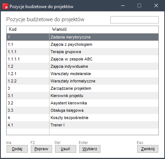Click the Wybierz button
This screenshot has width=165, height=159.
pos(90,149)
